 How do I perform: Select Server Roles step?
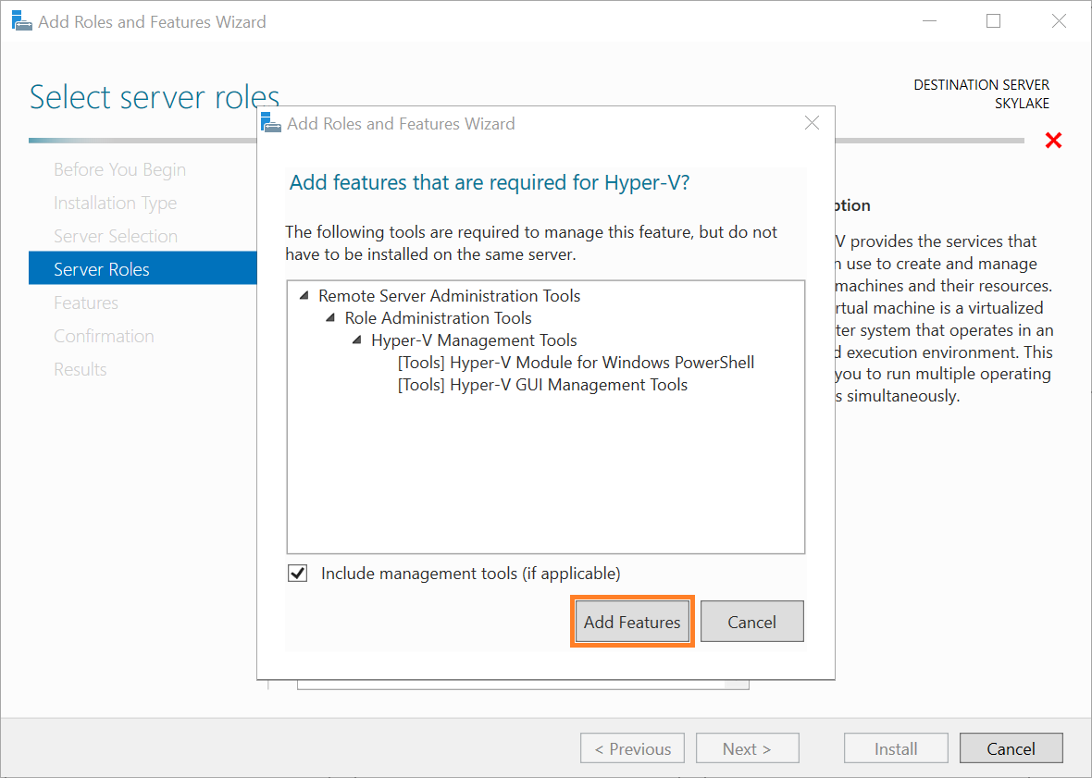[x=143, y=268]
